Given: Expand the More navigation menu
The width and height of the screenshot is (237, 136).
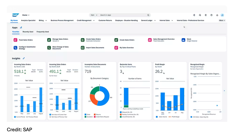Looking at the screenshot, I should [222, 21].
